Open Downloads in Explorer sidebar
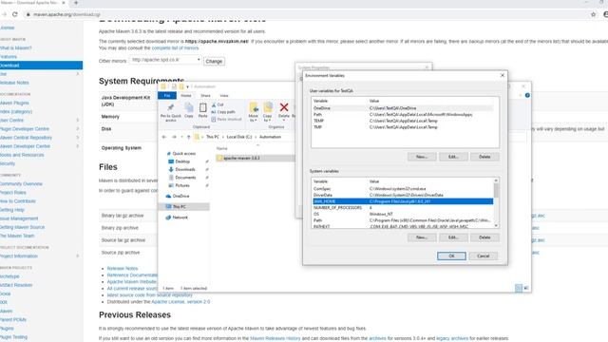This screenshot has height=342, width=608. click(181, 169)
